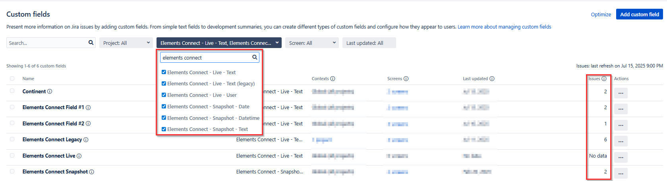
Task: Open the Project: All dropdown
Action: point(126,43)
